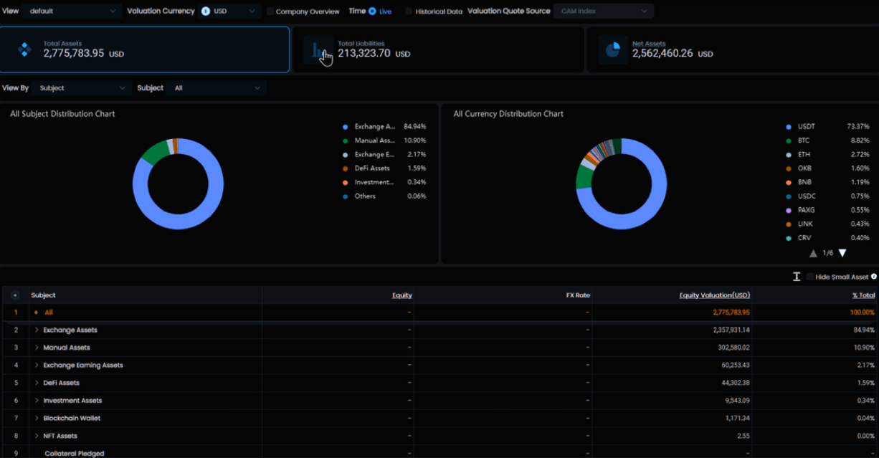Click the Hide Small Asset info icon
The image size is (879, 458).
(x=873, y=277)
